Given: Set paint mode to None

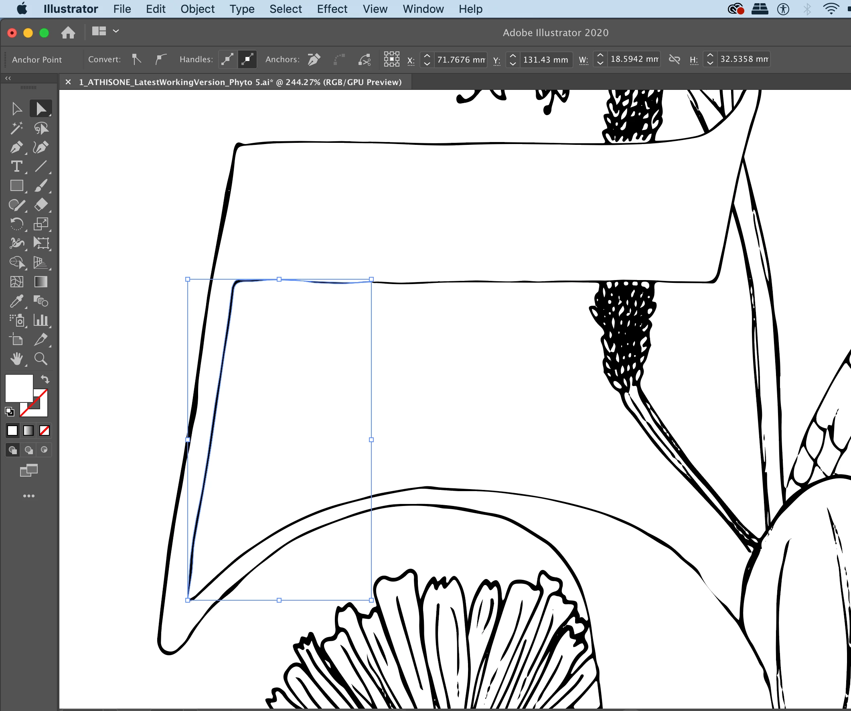Looking at the screenshot, I should pos(45,431).
